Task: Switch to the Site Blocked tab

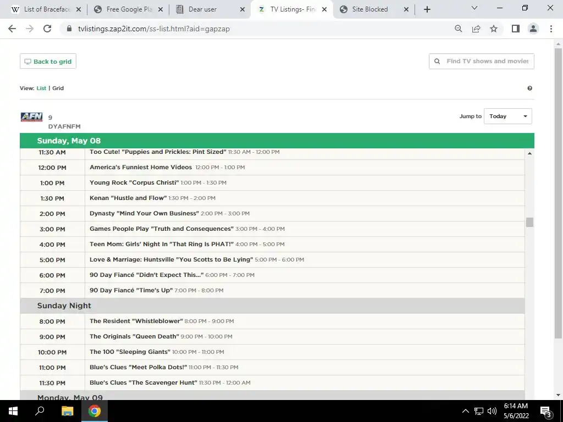Action: (x=370, y=9)
